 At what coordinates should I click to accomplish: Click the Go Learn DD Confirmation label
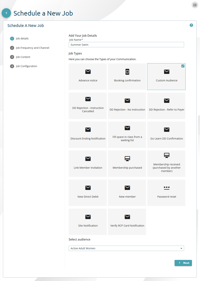pyautogui.click(x=167, y=139)
